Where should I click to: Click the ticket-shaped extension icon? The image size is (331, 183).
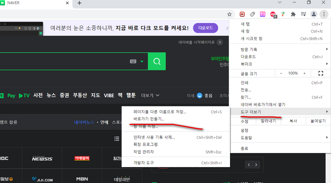click(x=252, y=14)
